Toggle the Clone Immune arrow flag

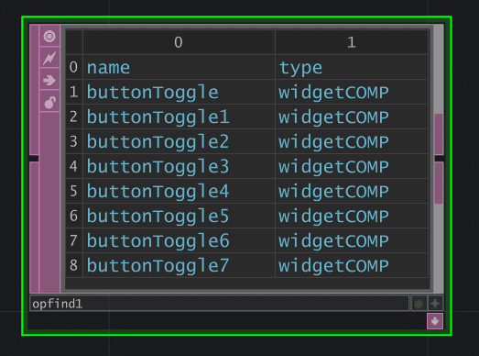pyautogui.click(x=49, y=80)
